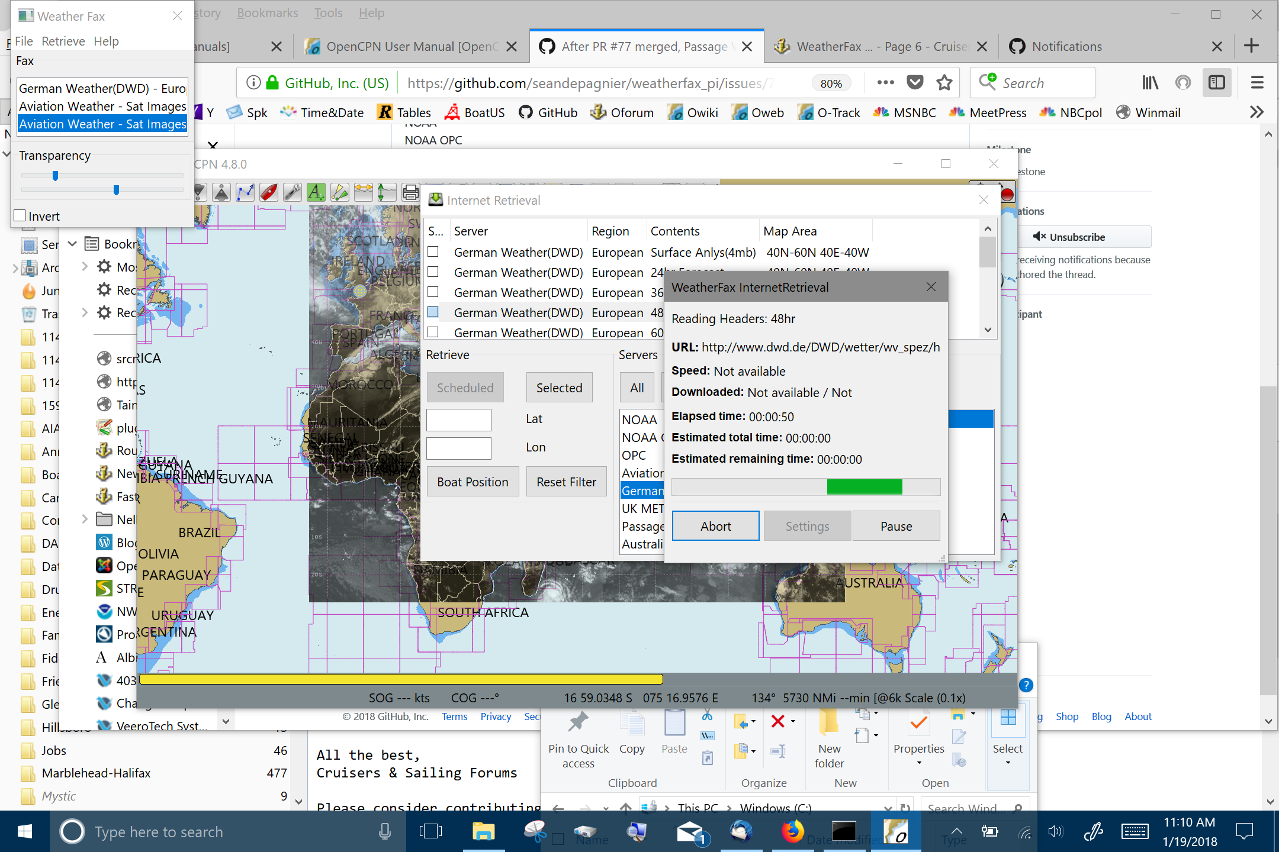
Task: Click red record button at OpenCPN toolbar end
Action: click(1007, 195)
